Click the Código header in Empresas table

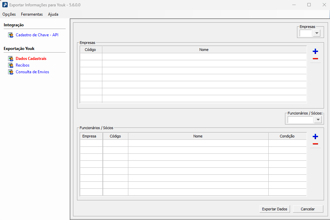91,50
